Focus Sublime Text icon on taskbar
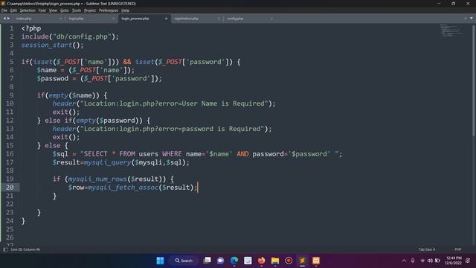 pyautogui.click(x=303, y=261)
